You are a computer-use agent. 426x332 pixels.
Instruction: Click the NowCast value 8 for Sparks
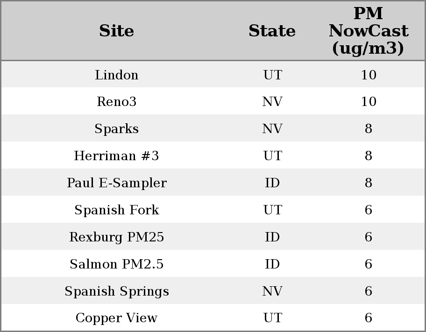pyautogui.click(x=368, y=129)
